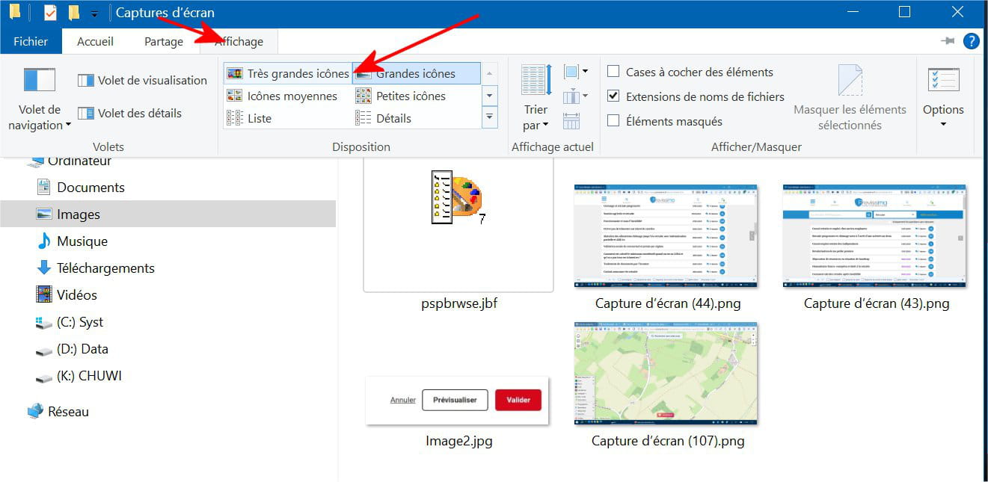Screen dimensions: 988x482
Task: Open Téléchargements in navigation pane
Action: (105, 268)
